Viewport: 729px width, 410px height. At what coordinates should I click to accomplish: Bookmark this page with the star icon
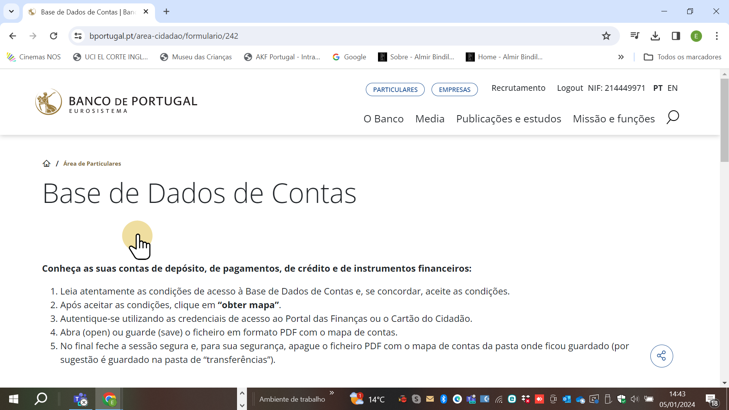[x=606, y=36]
